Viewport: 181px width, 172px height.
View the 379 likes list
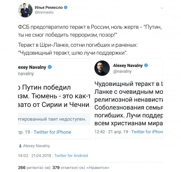81,168
